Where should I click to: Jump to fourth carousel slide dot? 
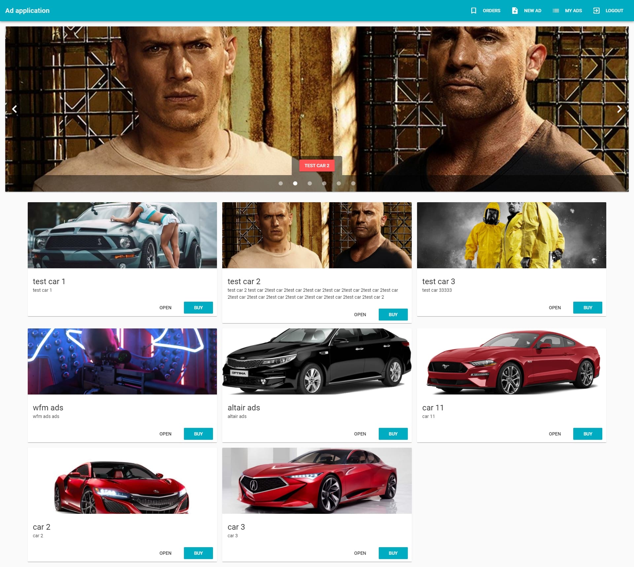[x=324, y=183]
